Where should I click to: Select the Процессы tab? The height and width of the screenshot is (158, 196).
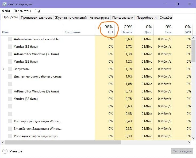click(10, 17)
